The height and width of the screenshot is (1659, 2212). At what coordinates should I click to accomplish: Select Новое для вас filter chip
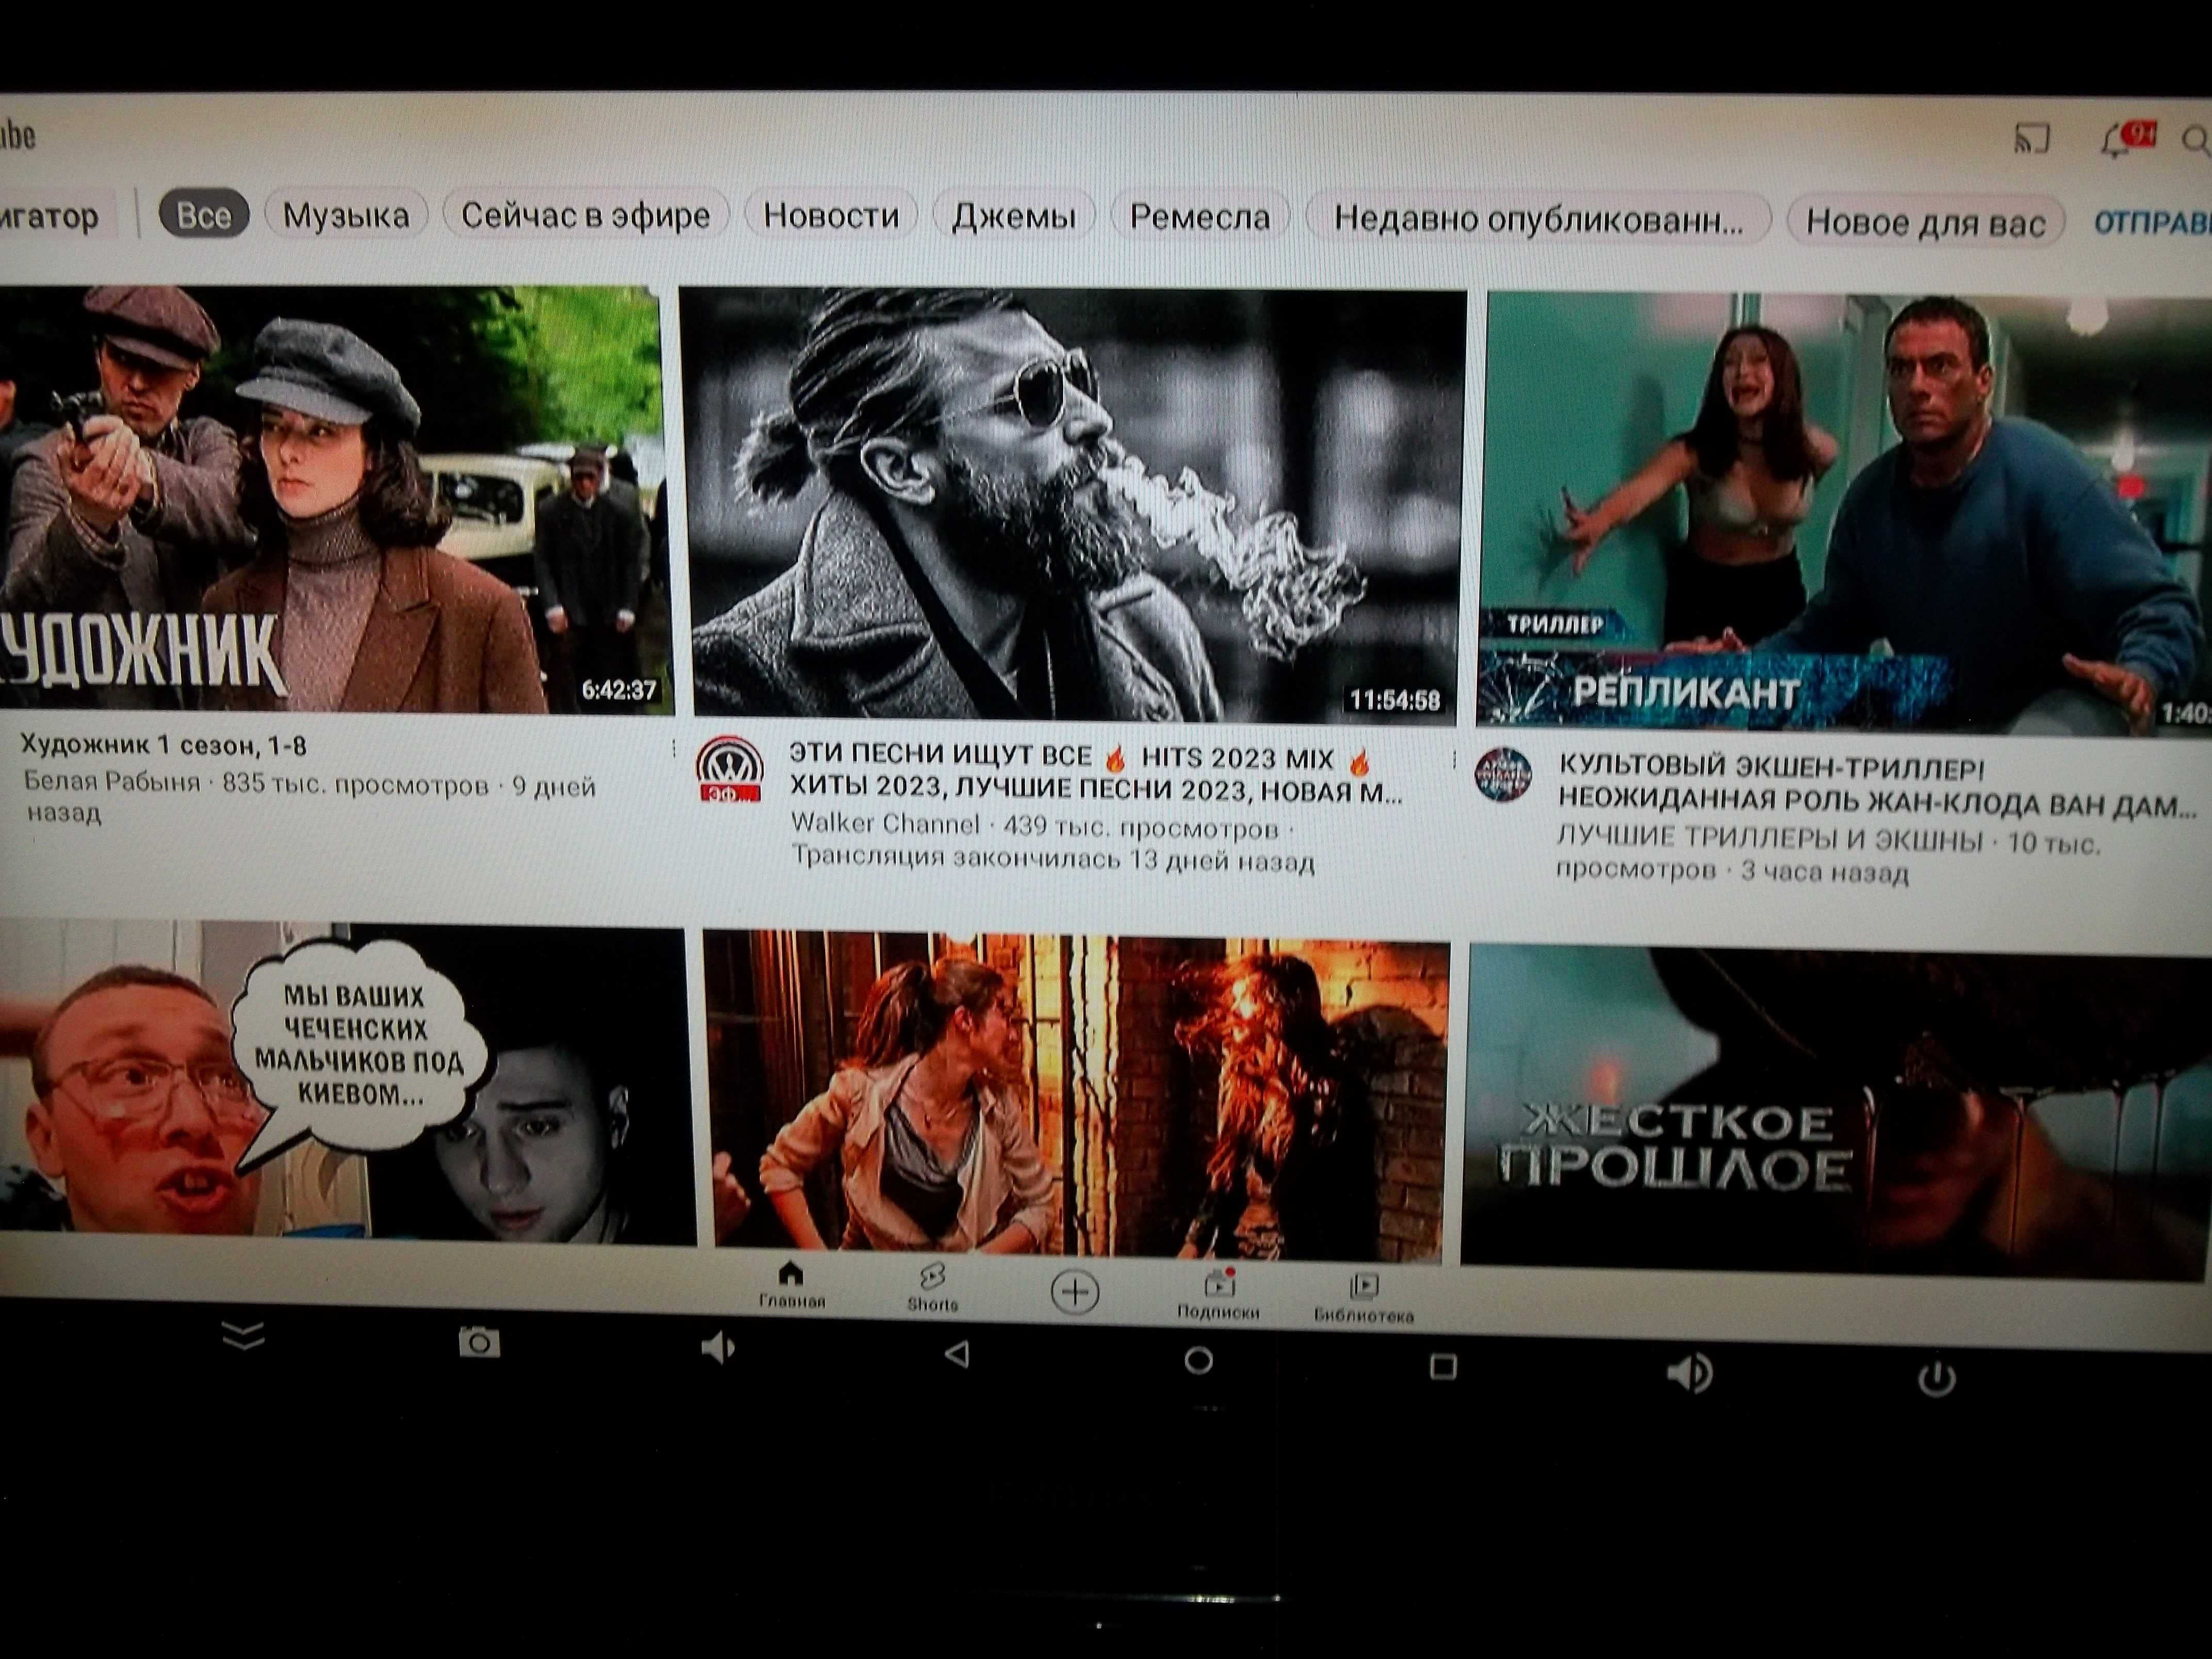click(x=1925, y=222)
